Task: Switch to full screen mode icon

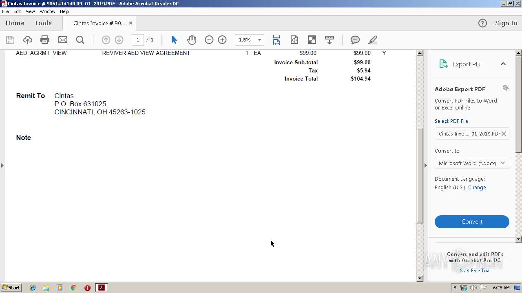Action: pyautogui.click(x=312, y=40)
